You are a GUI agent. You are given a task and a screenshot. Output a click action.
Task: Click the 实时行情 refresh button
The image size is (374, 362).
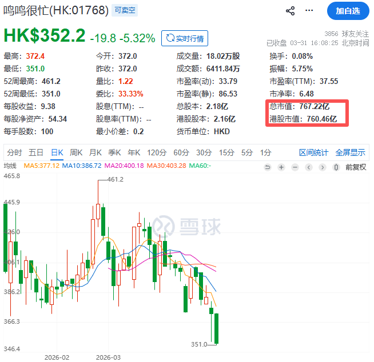185,38
